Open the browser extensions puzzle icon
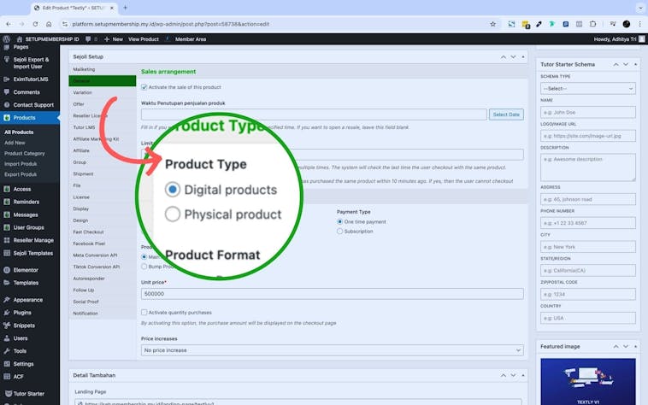Screen dimensions: 648x405 [x=594, y=24]
